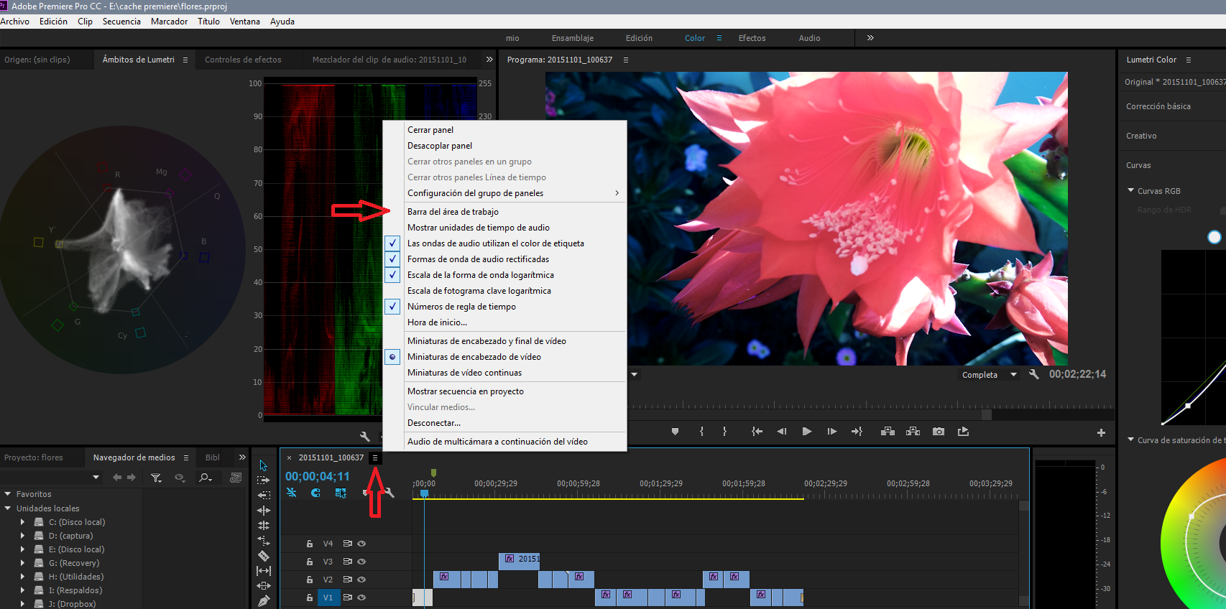Image resolution: width=1226 pixels, height=609 pixels.
Task: Toggle nest sequences insert mode icon
Action: [291, 493]
